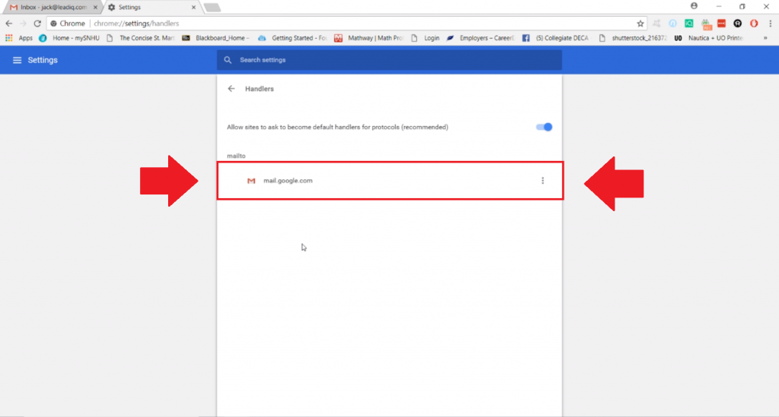Switch to the Inbox Gmail tab

52,8
